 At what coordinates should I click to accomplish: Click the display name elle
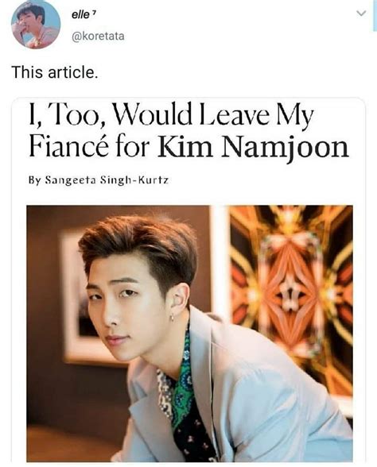coord(80,15)
